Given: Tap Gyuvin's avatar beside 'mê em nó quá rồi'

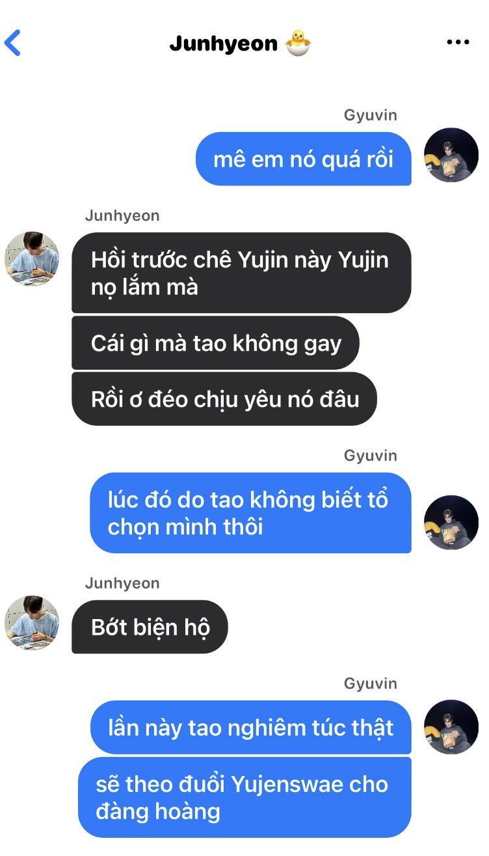Looking at the screenshot, I should (x=451, y=155).
